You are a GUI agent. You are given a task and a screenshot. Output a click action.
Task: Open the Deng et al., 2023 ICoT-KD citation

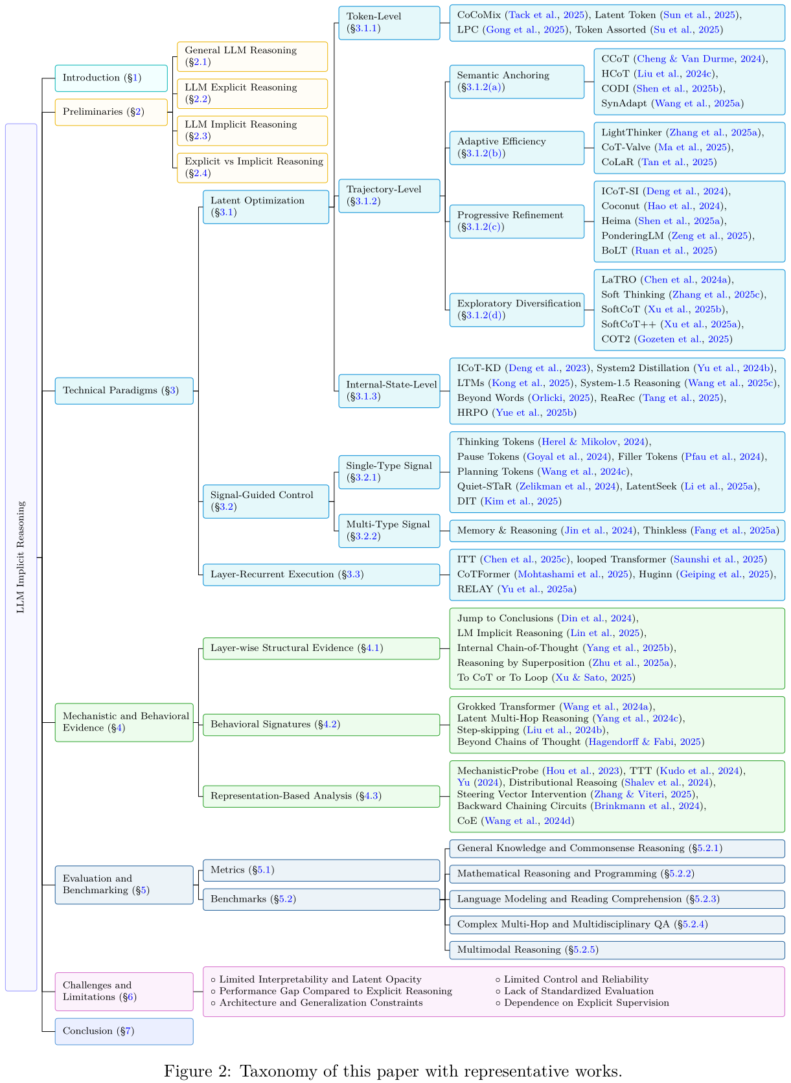coord(546,369)
